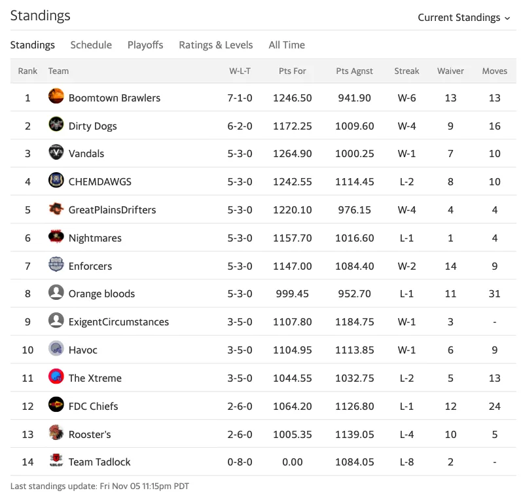Click the FDC Chiefs team logo

click(x=56, y=405)
